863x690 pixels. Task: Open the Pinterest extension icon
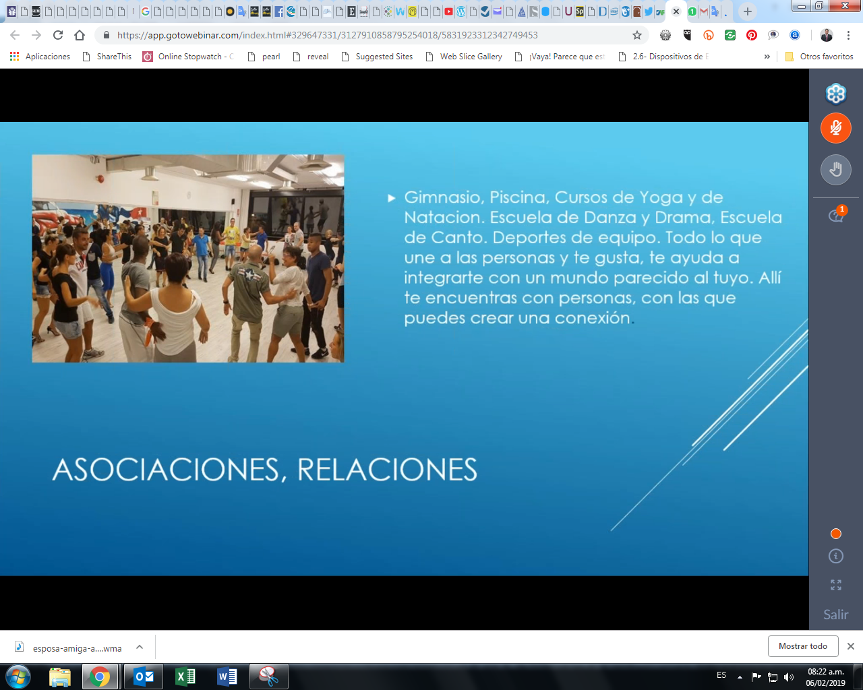751,35
